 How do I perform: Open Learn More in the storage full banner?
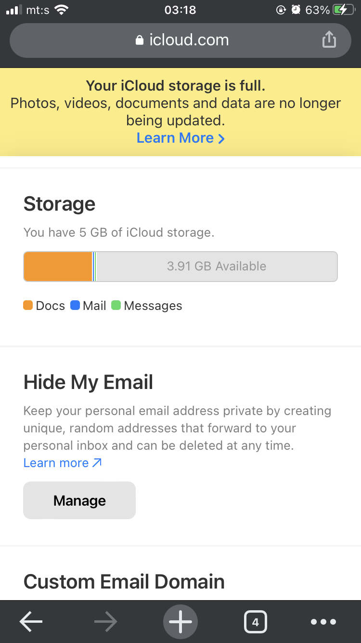click(x=180, y=138)
